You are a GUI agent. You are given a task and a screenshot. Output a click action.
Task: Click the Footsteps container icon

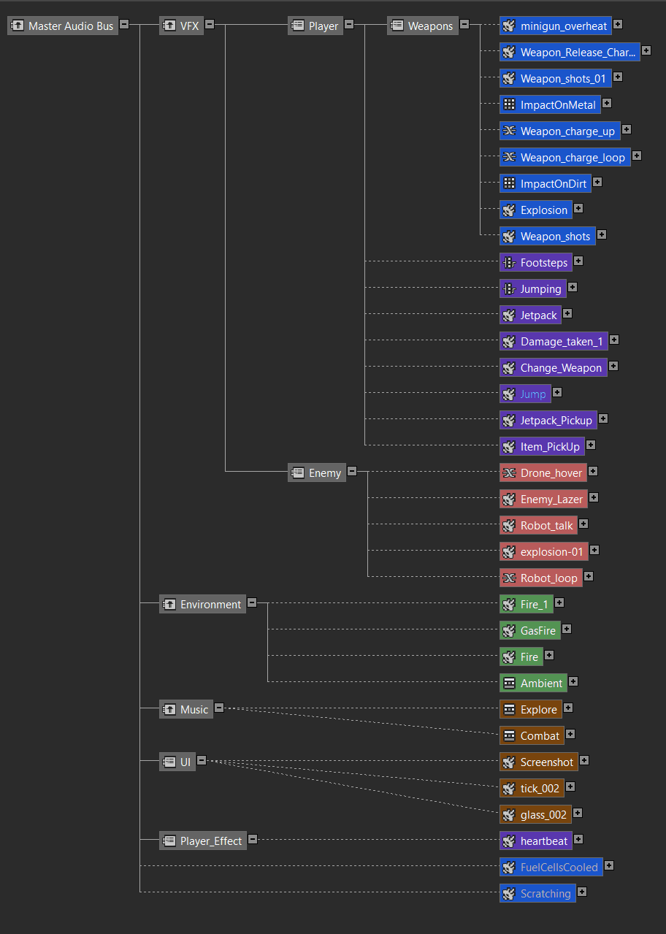(x=509, y=263)
